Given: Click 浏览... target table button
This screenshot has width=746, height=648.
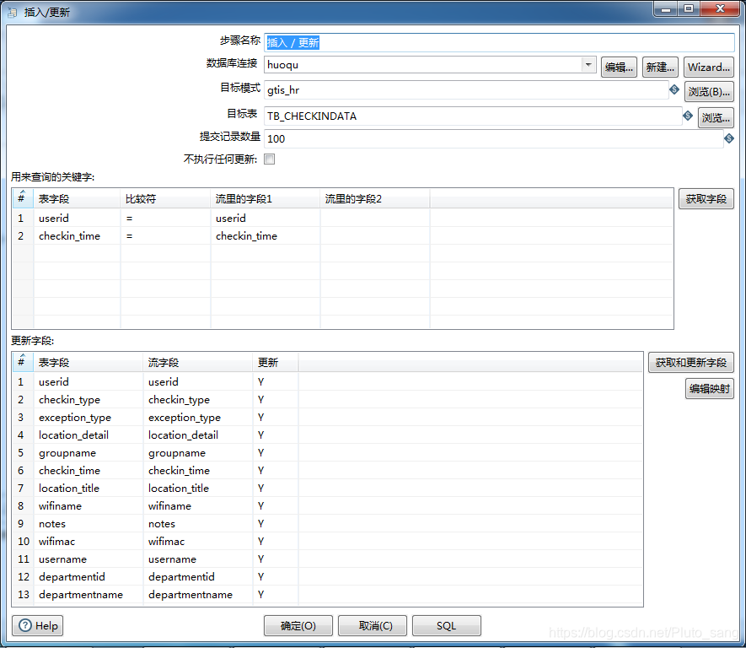Looking at the screenshot, I should click(716, 117).
